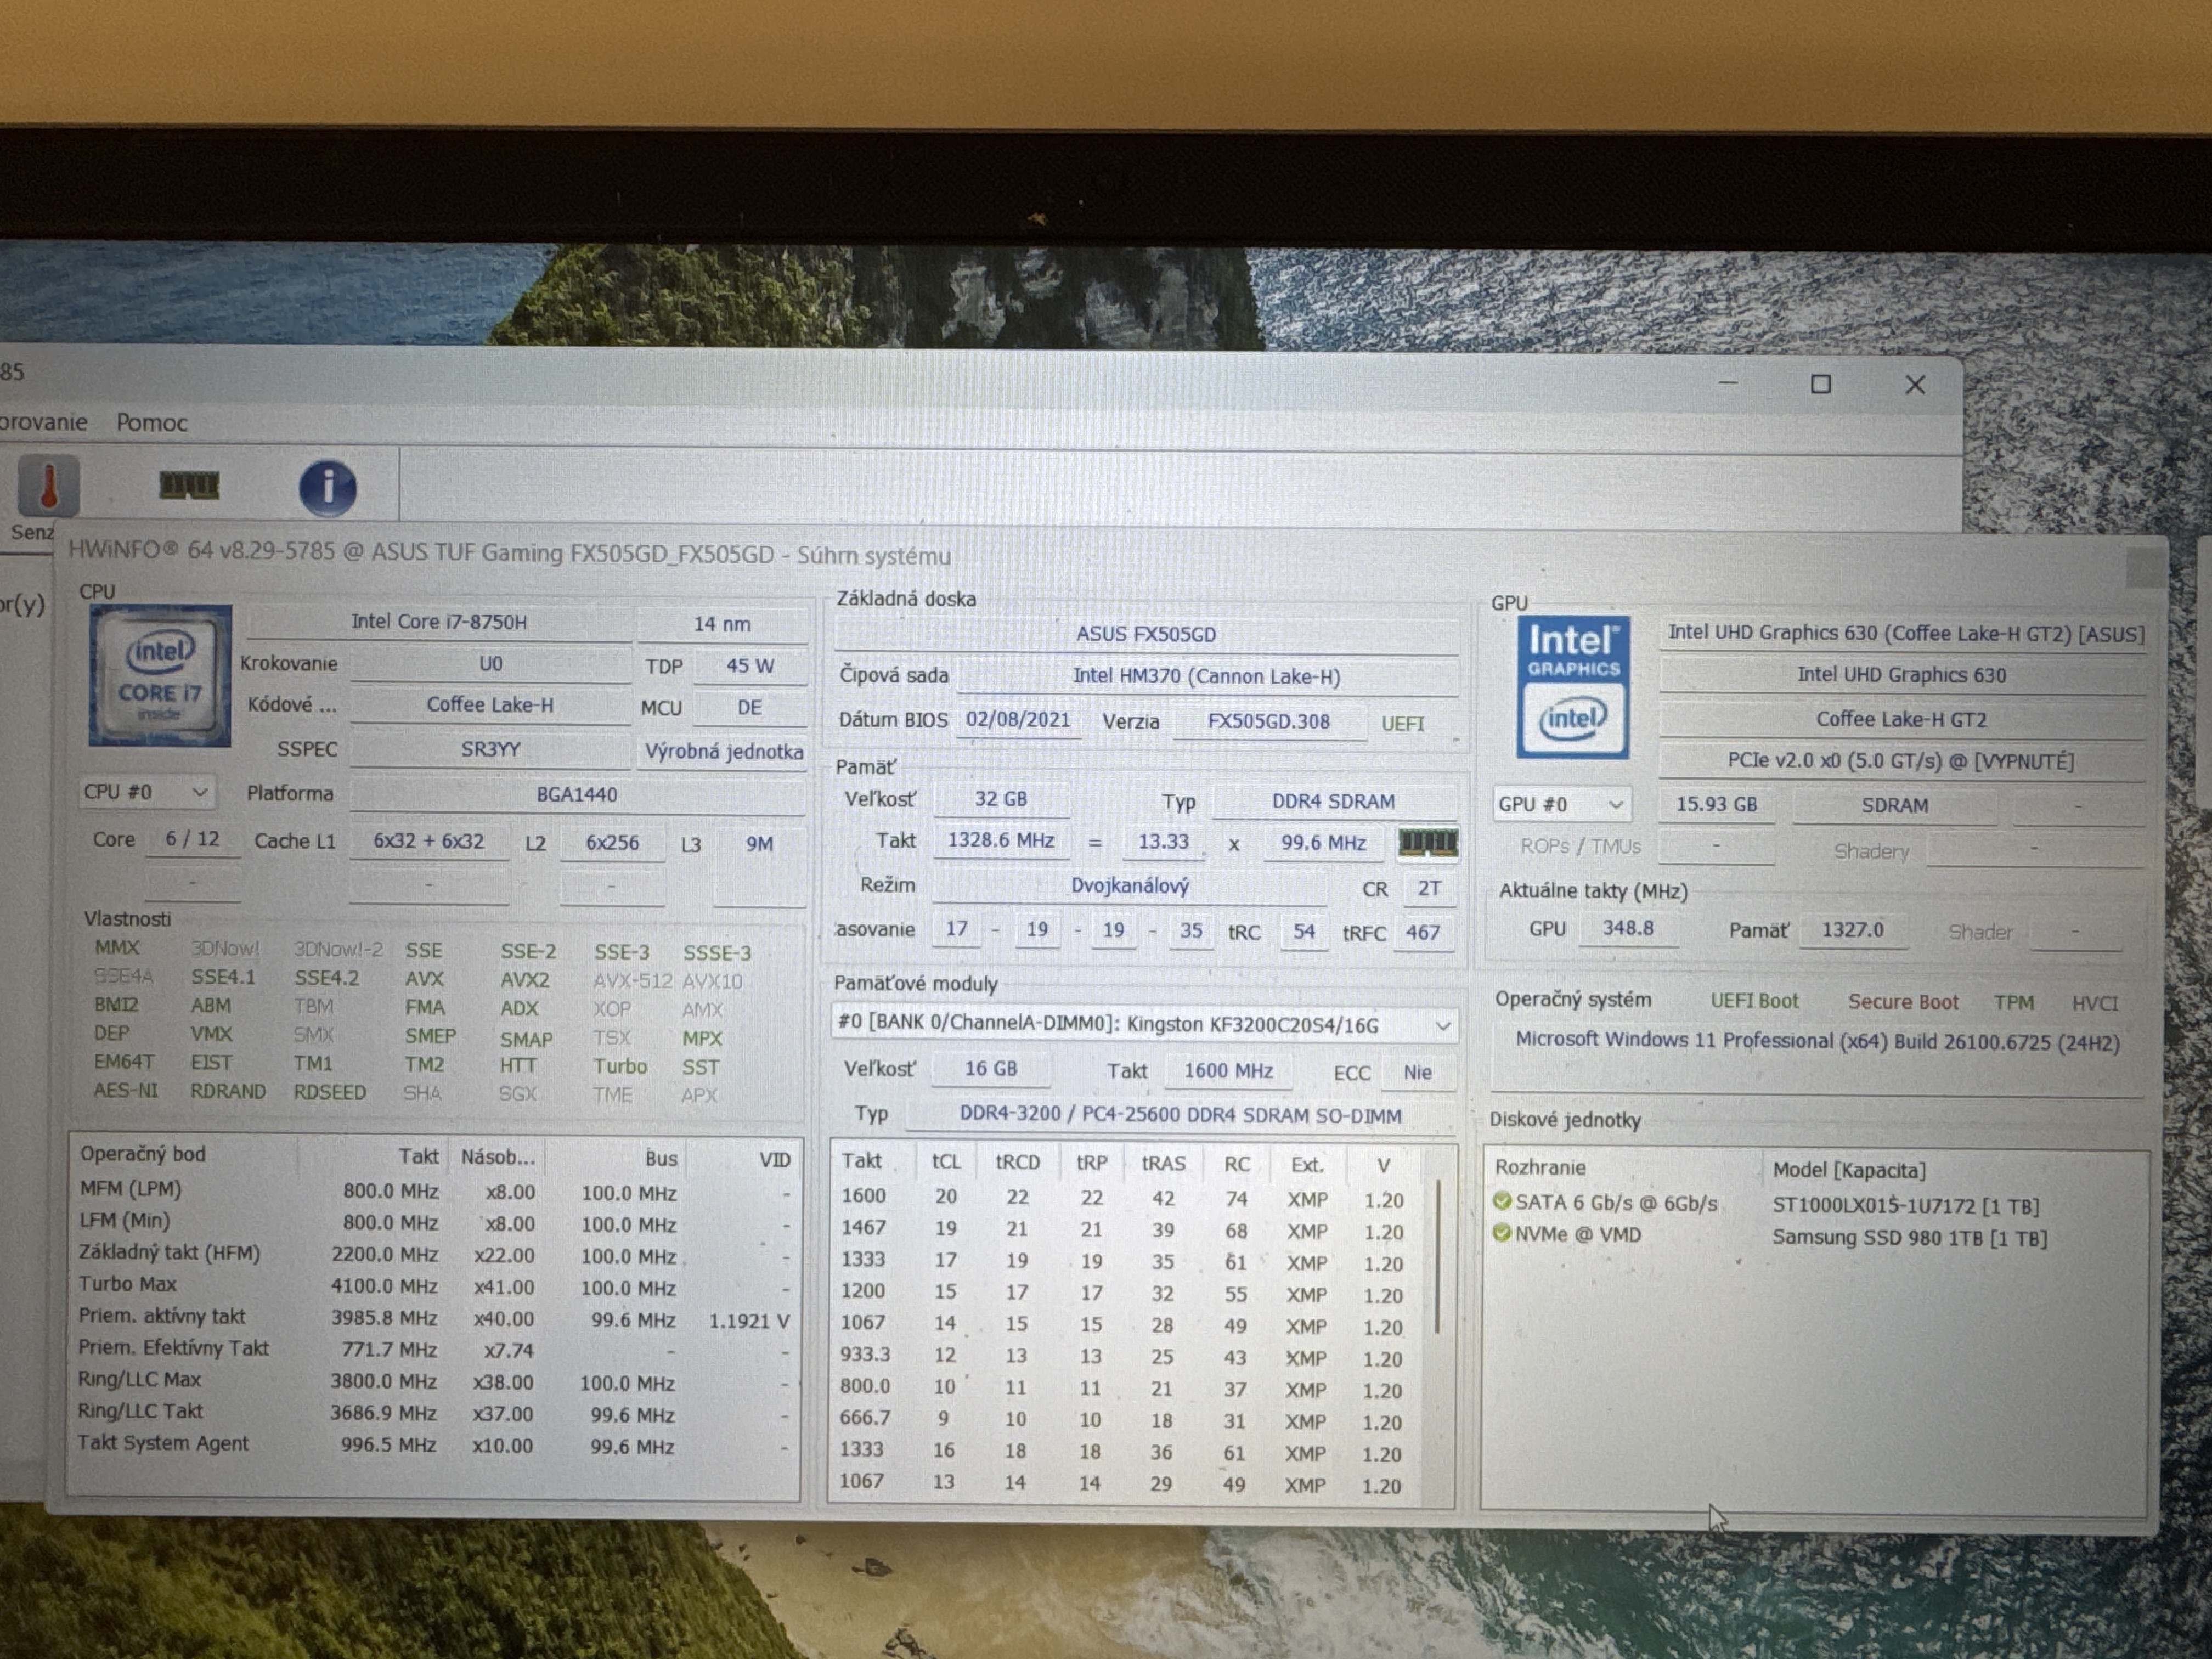
Task: Open the Pomoc menu
Action: coord(152,422)
